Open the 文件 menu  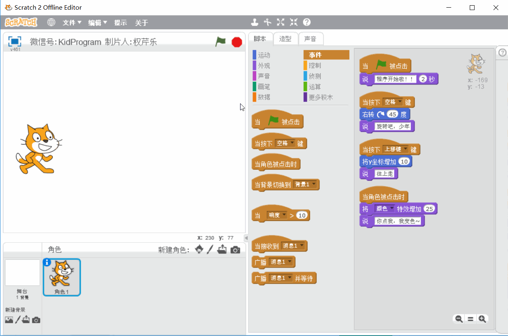pyautogui.click(x=72, y=23)
